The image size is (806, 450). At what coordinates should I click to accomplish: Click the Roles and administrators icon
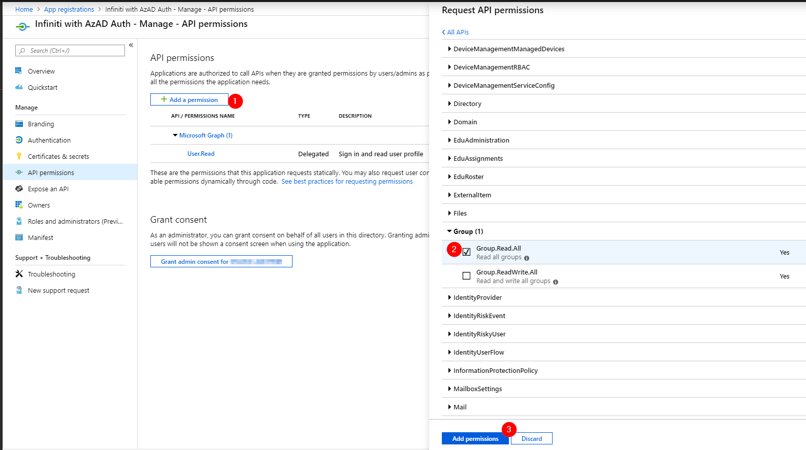pyautogui.click(x=19, y=221)
